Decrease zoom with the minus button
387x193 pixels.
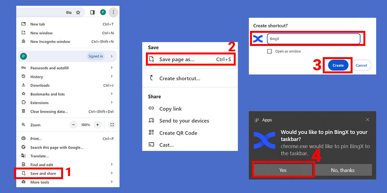coord(74,125)
